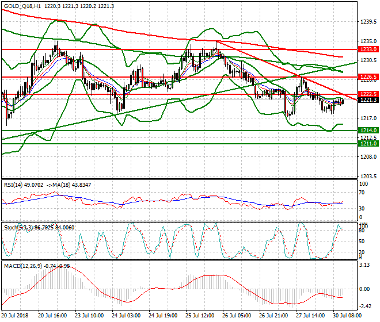Image resolution: width=380 pixels, height=322 pixels.
Task: Click the 3.13 MACD scale value
Action: coord(364,265)
